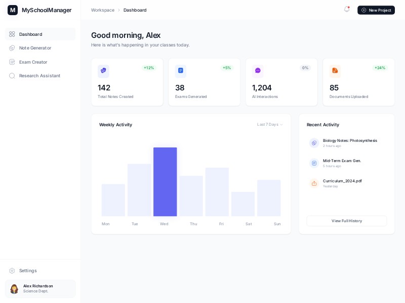Click the Biology Notes activity icon
Viewport: 405px width, 303px height.
coord(314,143)
